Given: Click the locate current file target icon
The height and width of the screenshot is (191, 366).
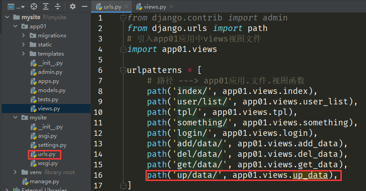Looking at the screenshot, I should 33,7.
